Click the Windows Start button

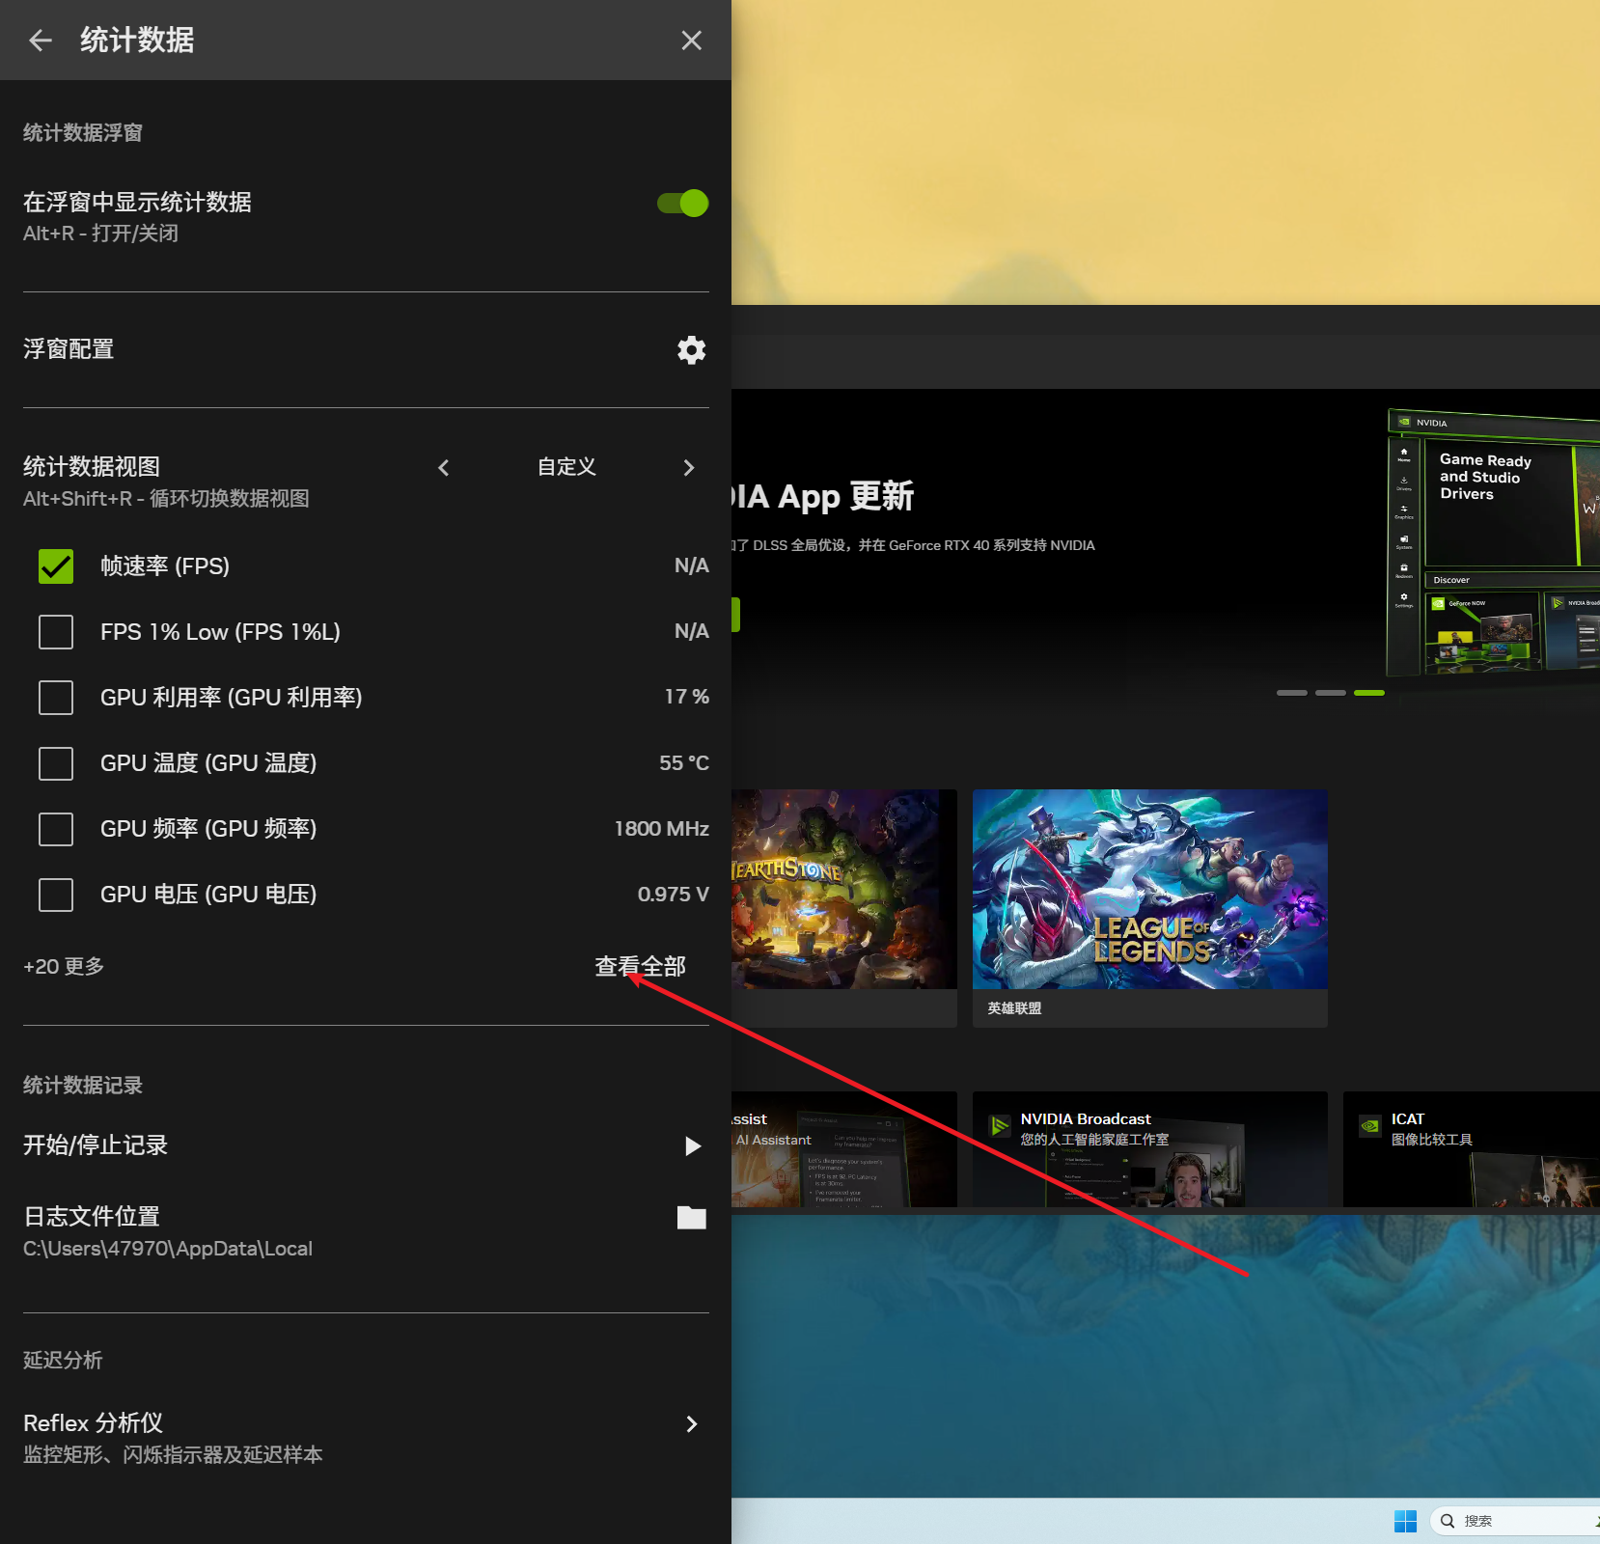click(1405, 1521)
